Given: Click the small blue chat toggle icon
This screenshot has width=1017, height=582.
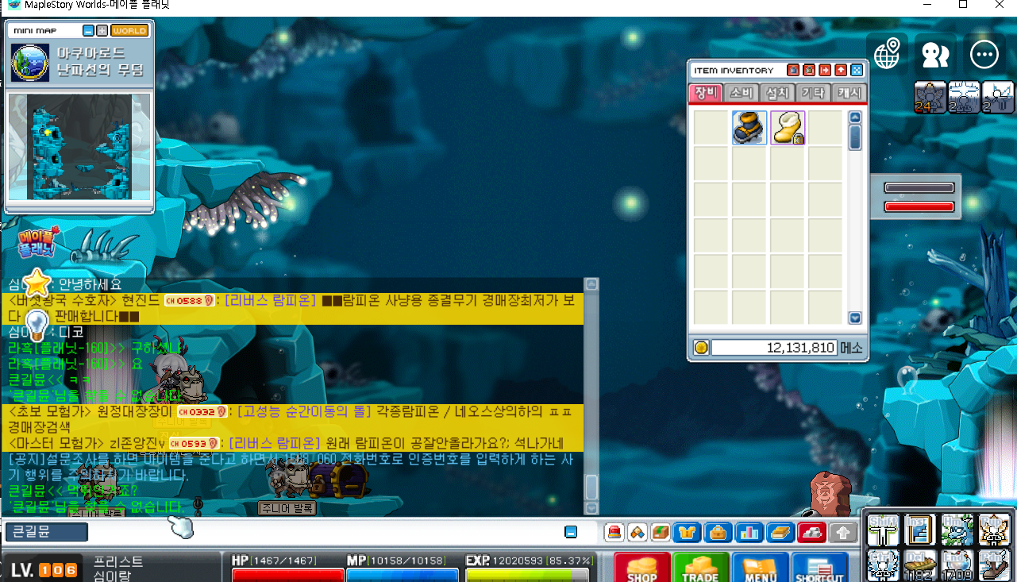Looking at the screenshot, I should (x=571, y=531).
